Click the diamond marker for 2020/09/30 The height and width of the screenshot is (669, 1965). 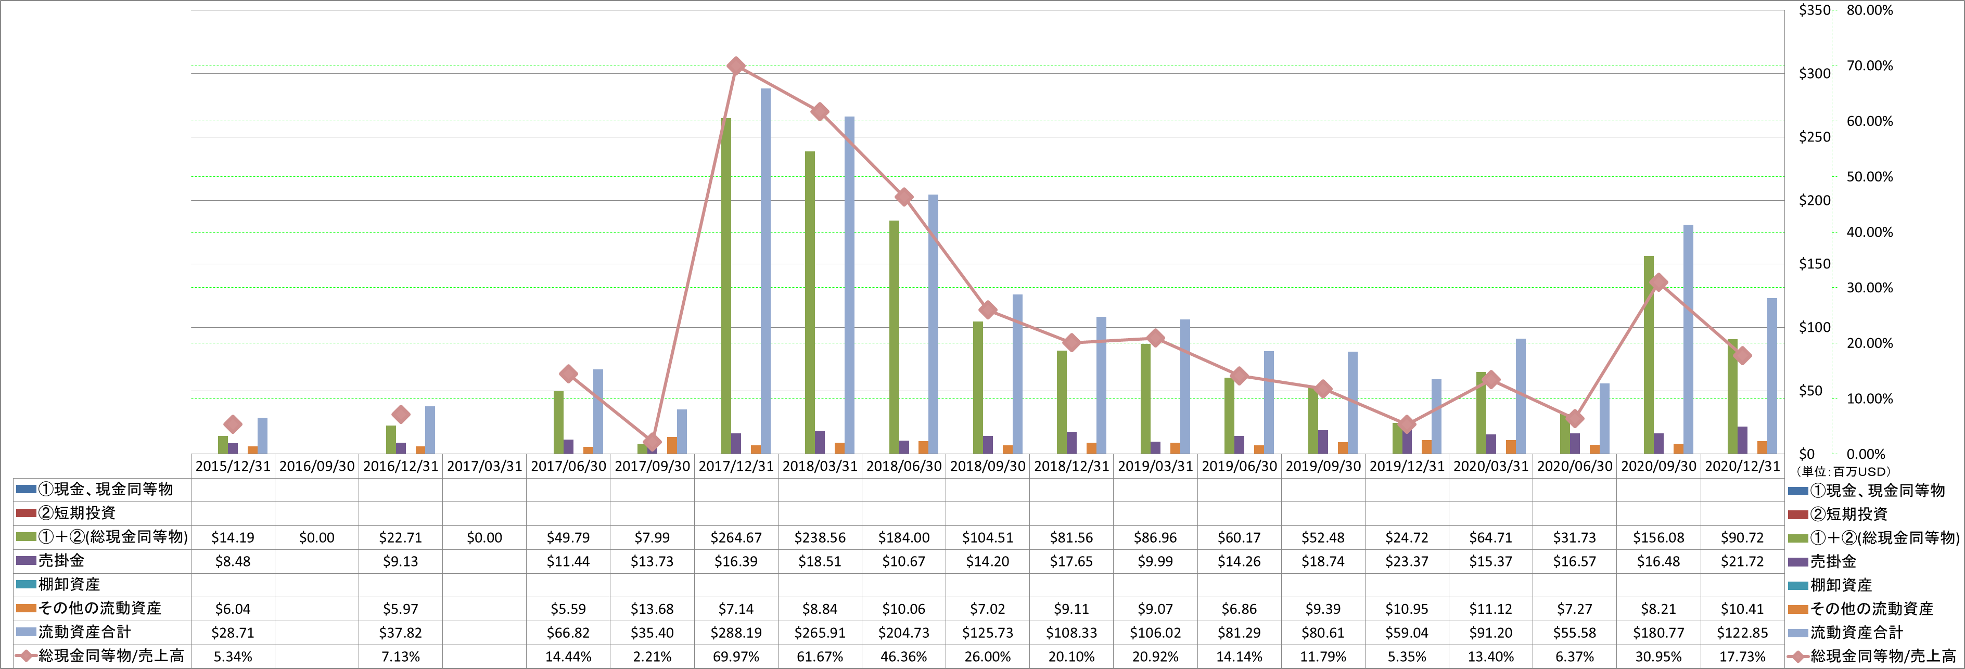1658,282
